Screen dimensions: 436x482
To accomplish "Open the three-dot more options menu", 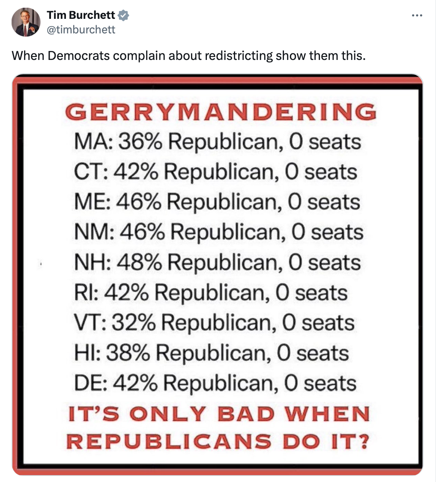I will 417,16.
